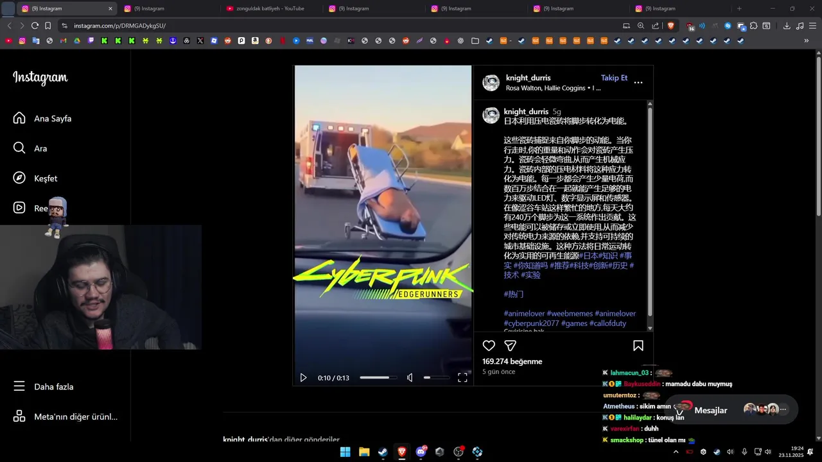
Task: Open the Gmail bookmark
Action: 63,40
